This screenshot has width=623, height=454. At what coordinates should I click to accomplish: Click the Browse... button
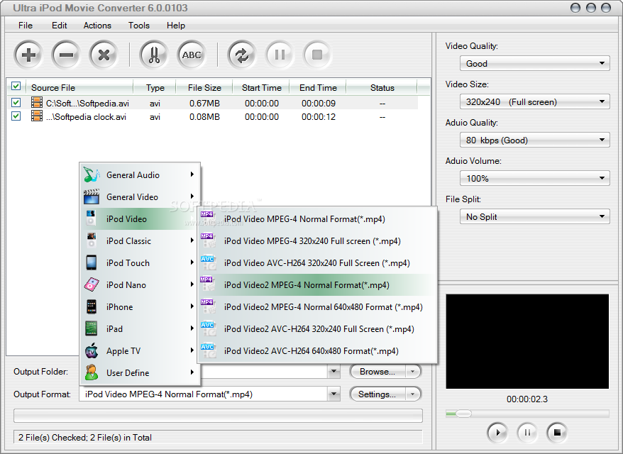(377, 372)
